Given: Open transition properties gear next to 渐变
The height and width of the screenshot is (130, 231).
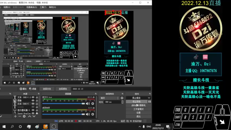Looking at the screenshot, I should [122, 98].
